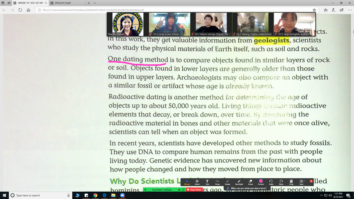This screenshot has height=199, width=354.
Task: Open the Stamp annotation tool
Action: (x=227, y=182)
